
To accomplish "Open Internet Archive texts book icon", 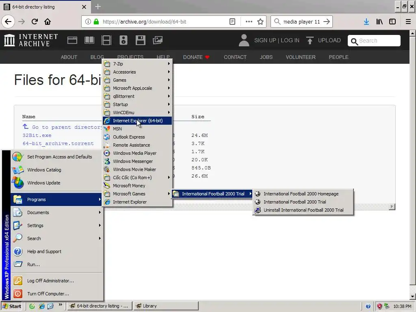I will 89,40.
